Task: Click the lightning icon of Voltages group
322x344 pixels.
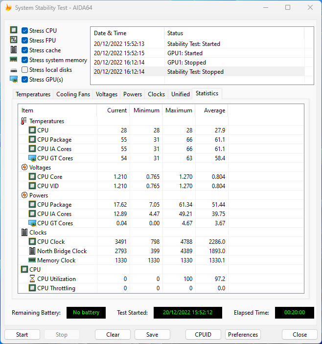Action: [x=24, y=167]
